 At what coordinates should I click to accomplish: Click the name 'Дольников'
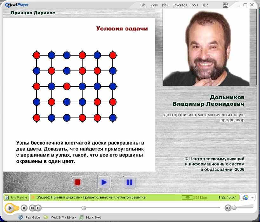click(x=227, y=97)
